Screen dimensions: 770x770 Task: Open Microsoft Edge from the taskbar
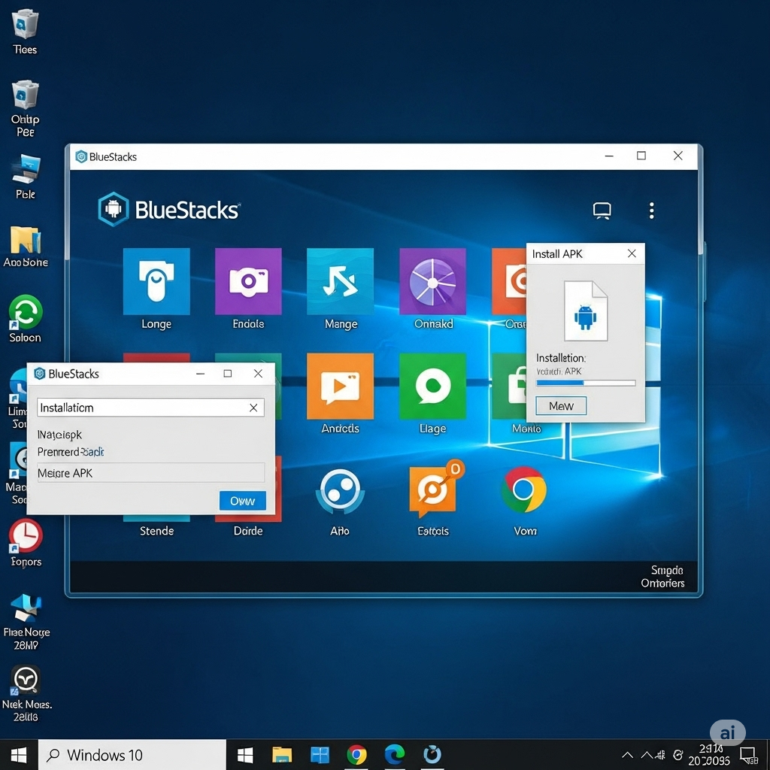pos(394,755)
